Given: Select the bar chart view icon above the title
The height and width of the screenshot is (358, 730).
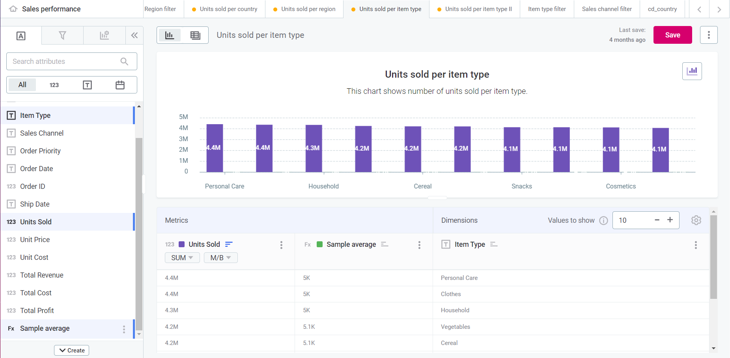Looking at the screenshot, I should point(170,35).
